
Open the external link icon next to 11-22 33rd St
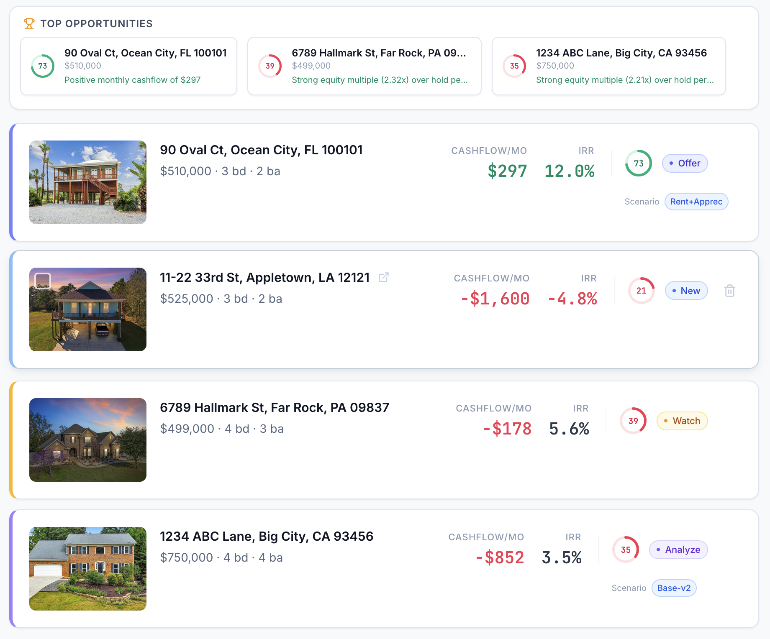click(384, 277)
